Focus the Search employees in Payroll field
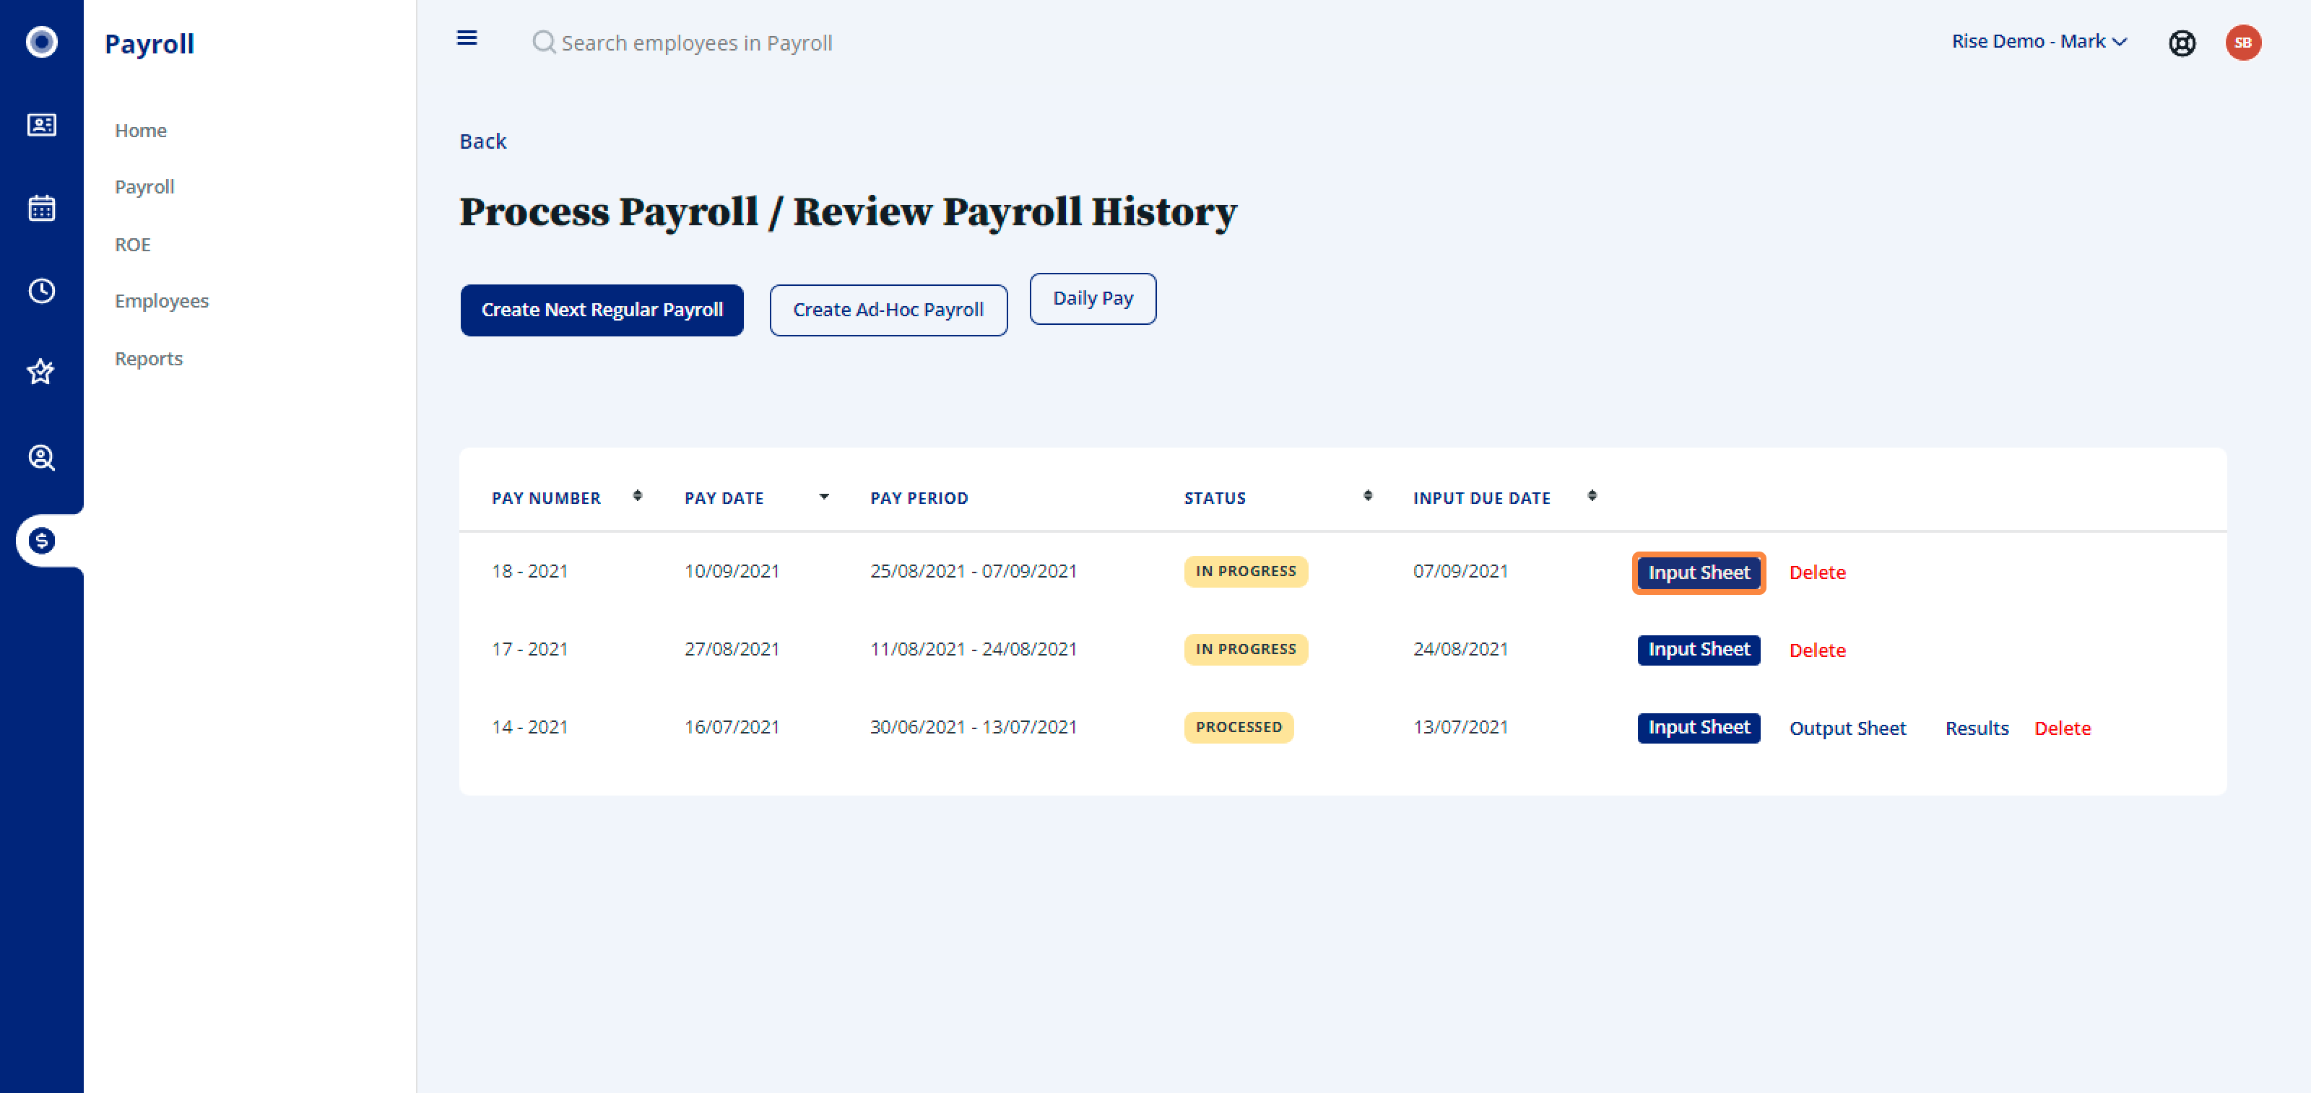Viewport: 2311px width, 1093px height. [696, 42]
